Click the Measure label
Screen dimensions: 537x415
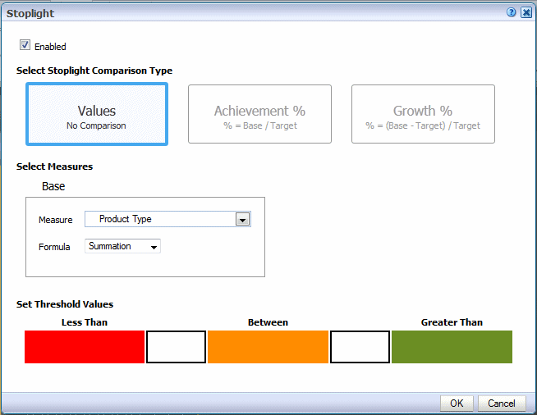(56, 220)
